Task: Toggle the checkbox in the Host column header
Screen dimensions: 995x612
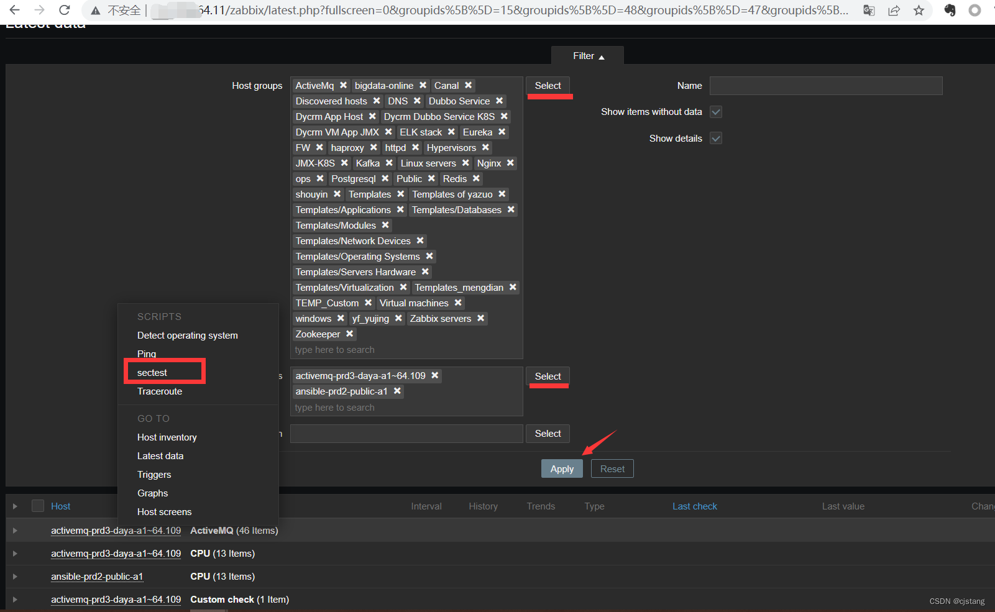Action: (37, 506)
